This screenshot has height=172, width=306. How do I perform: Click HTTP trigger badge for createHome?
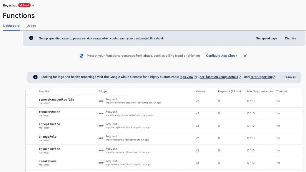pos(101,163)
